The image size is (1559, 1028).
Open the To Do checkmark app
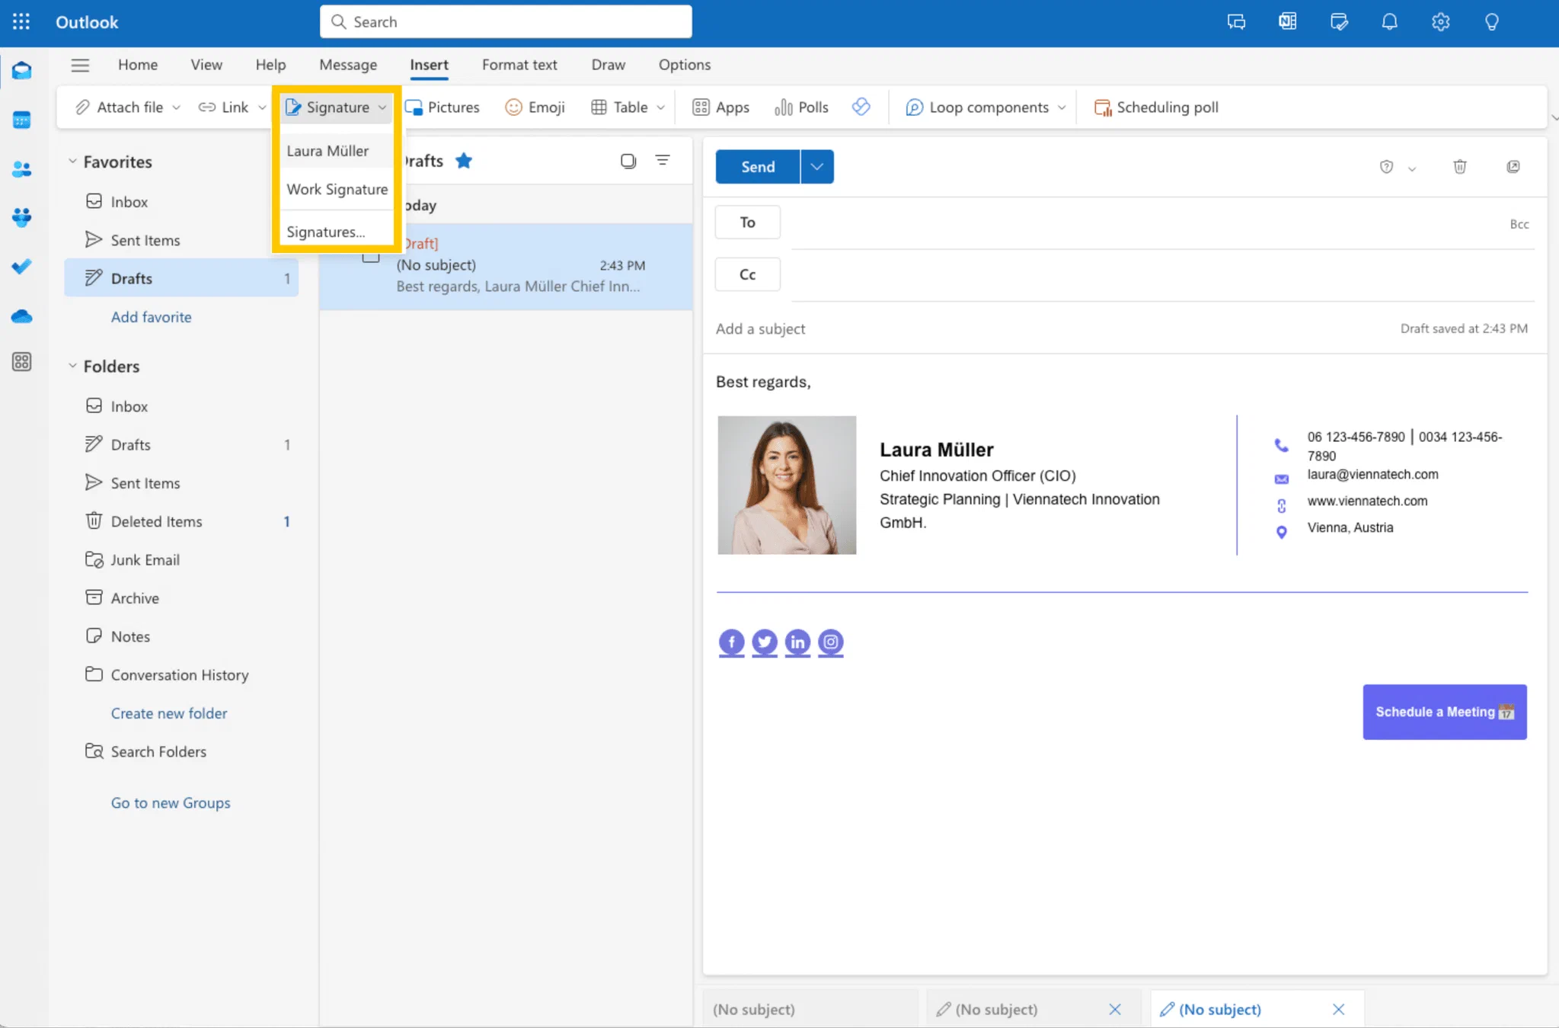pos(21,267)
